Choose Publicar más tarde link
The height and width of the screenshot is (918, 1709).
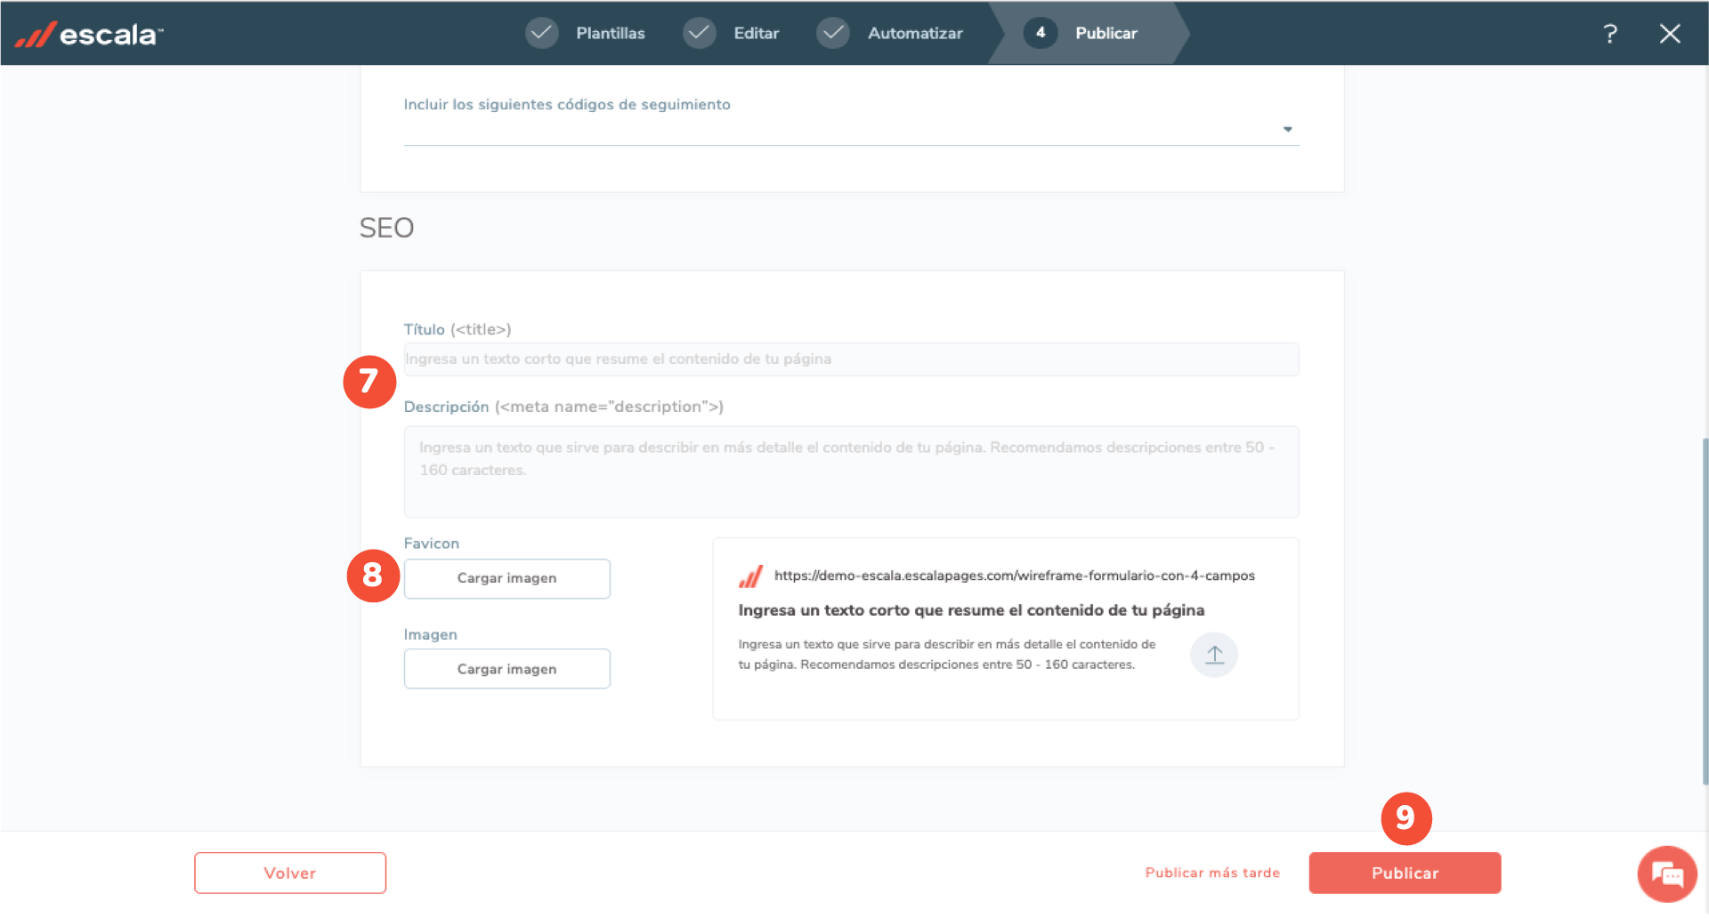(x=1211, y=873)
